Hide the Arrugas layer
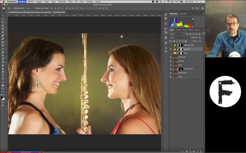246x153 pixels. coord(170,61)
